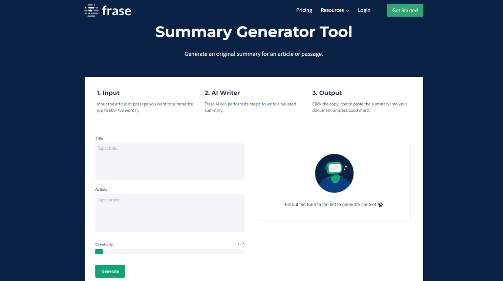Click the Frase logo icon
503x281 pixels.
pos(91,10)
